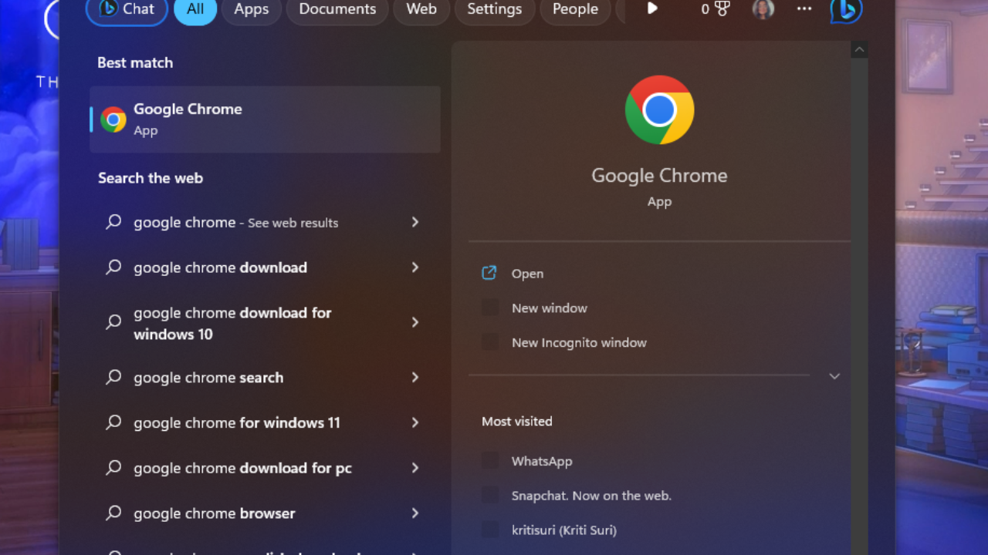Image resolution: width=988 pixels, height=555 pixels.
Task: Expand arrow beside 'google chrome download'
Action: coord(415,267)
